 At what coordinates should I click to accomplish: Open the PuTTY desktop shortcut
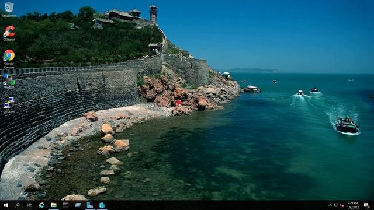(9, 105)
